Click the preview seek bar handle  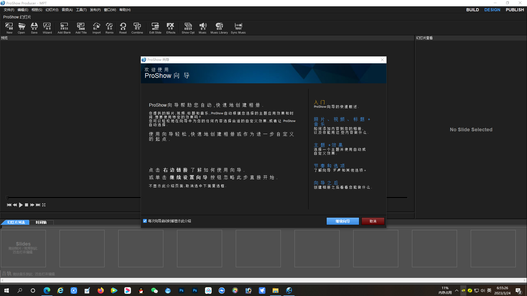(x=7, y=197)
